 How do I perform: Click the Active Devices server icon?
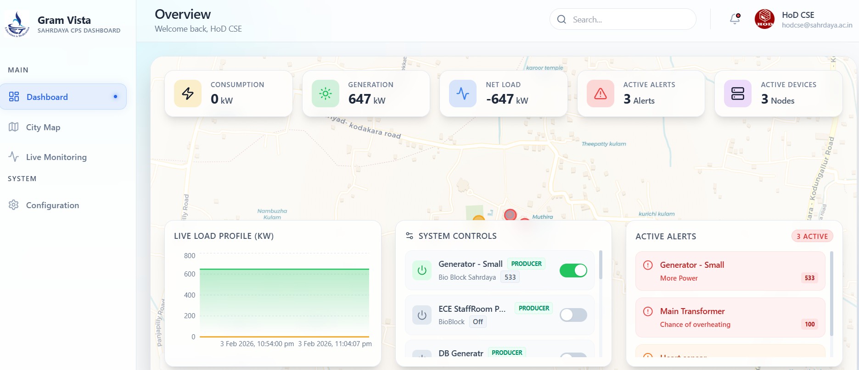point(737,94)
